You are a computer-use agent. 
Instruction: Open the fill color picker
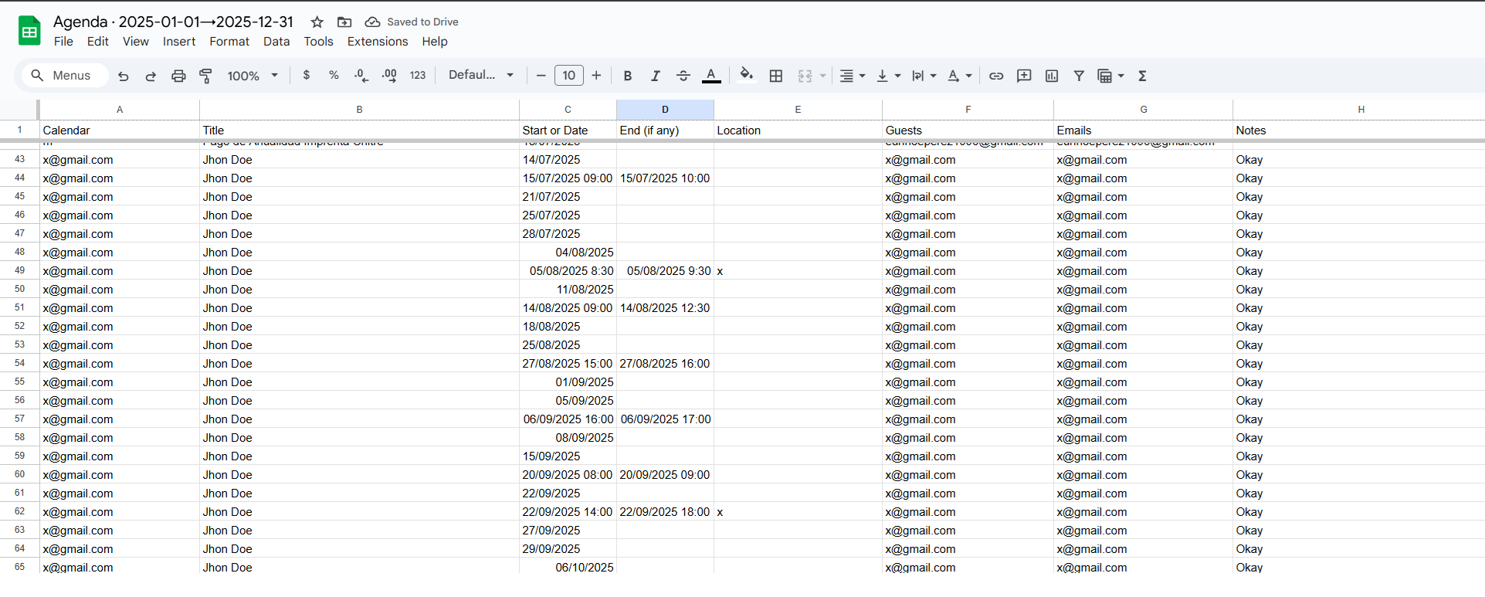click(x=746, y=75)
